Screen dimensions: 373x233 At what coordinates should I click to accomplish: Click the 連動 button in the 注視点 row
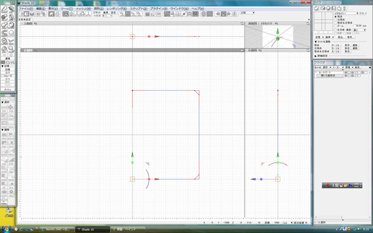(x=355, y=48)
